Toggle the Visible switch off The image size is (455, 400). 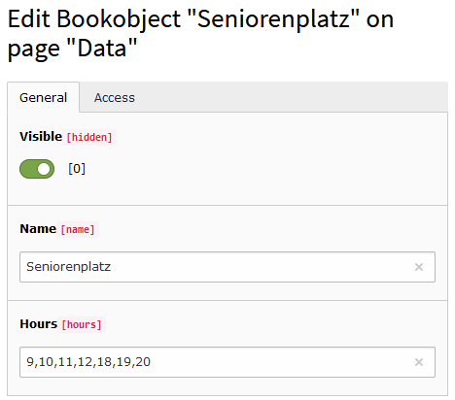(37, 169)
